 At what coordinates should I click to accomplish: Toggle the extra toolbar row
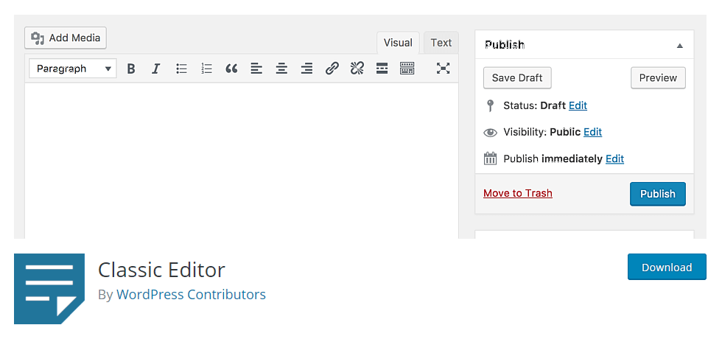point(407,69)
